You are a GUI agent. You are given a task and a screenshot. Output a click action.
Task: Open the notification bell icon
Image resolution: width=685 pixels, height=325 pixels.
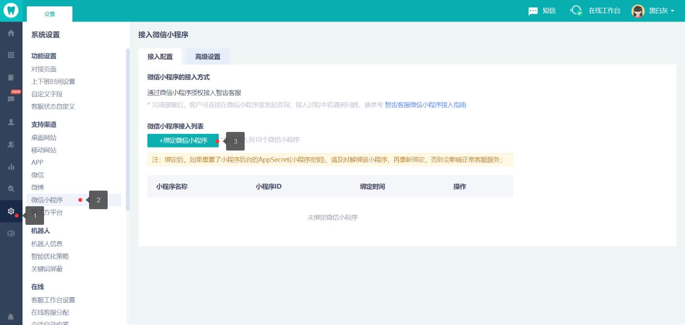tap(11, 317)
